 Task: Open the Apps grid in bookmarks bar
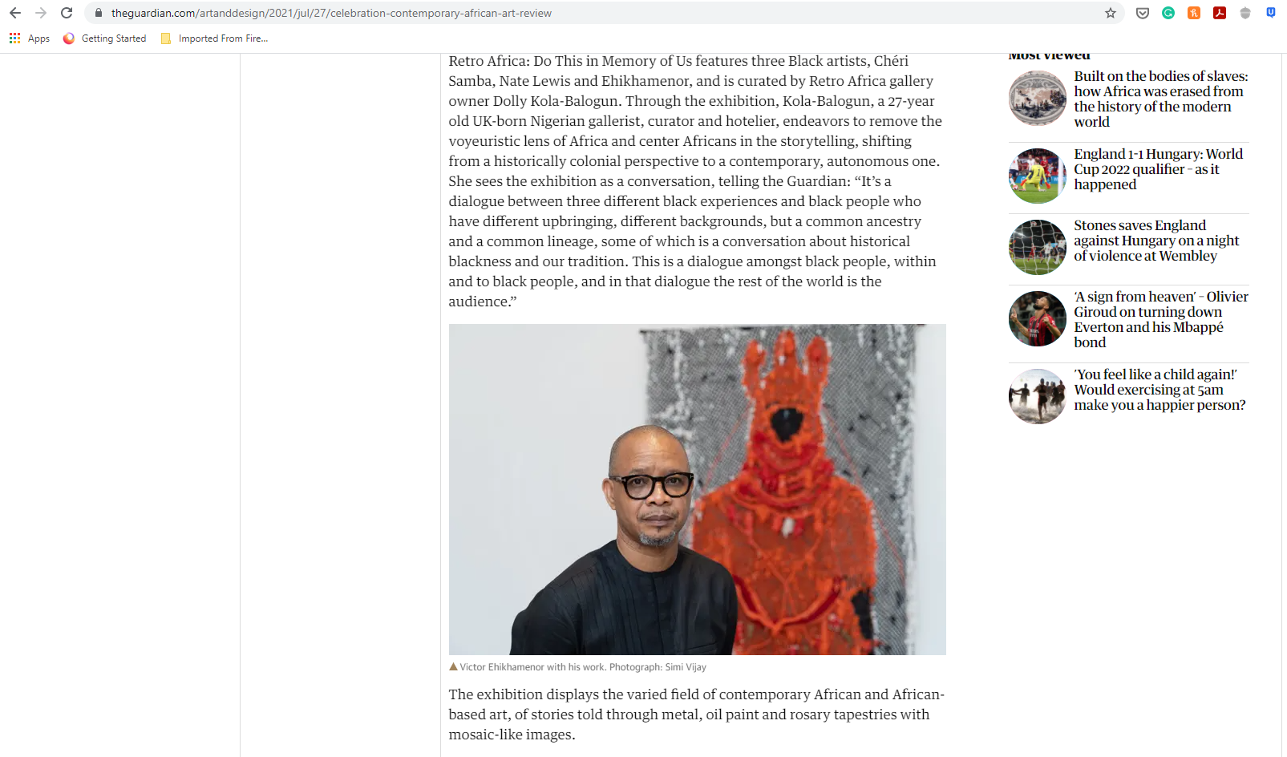tap(29, 38)
